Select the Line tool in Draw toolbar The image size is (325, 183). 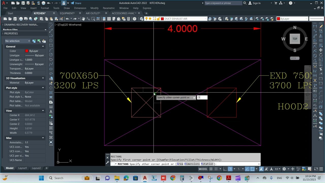pyautogui.click(x=51, y=26)
